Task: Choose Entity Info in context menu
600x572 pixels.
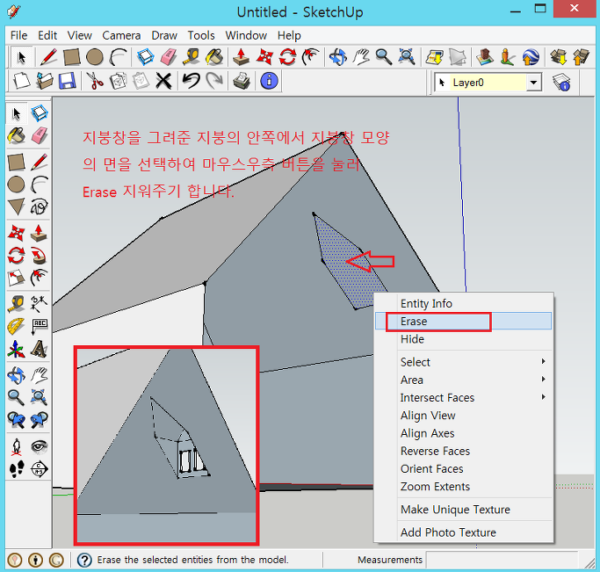Action: tap(463, 303)
